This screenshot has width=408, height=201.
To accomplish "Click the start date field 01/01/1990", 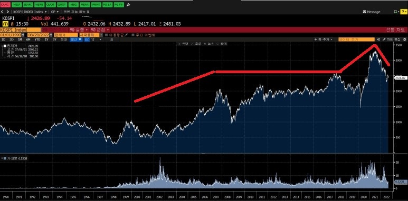I will [x=11, y=35].
